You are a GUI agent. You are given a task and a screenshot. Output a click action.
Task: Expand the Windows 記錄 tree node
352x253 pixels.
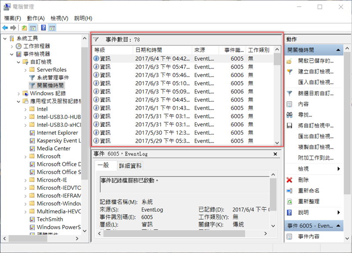click(x=18, y=93)
